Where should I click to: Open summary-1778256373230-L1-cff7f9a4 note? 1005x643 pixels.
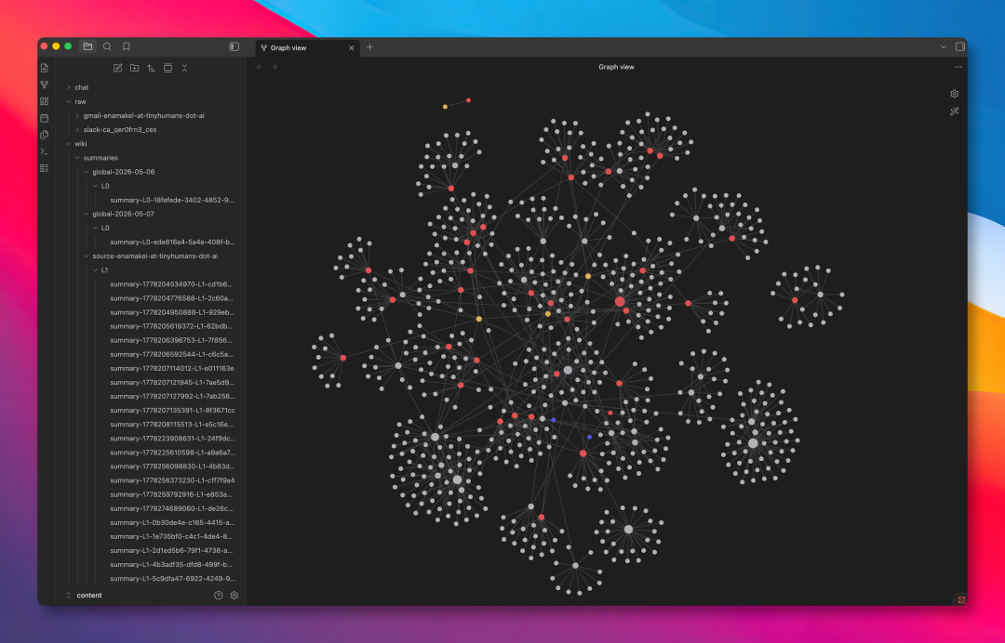coord(172,480)
